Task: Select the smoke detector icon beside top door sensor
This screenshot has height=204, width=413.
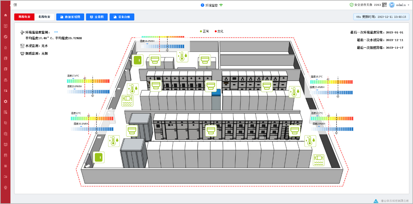Action: coord(155,60)
